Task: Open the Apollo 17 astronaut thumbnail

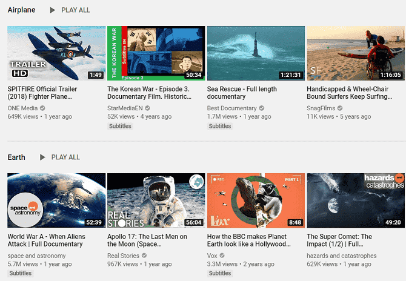Action: [156, 200]
